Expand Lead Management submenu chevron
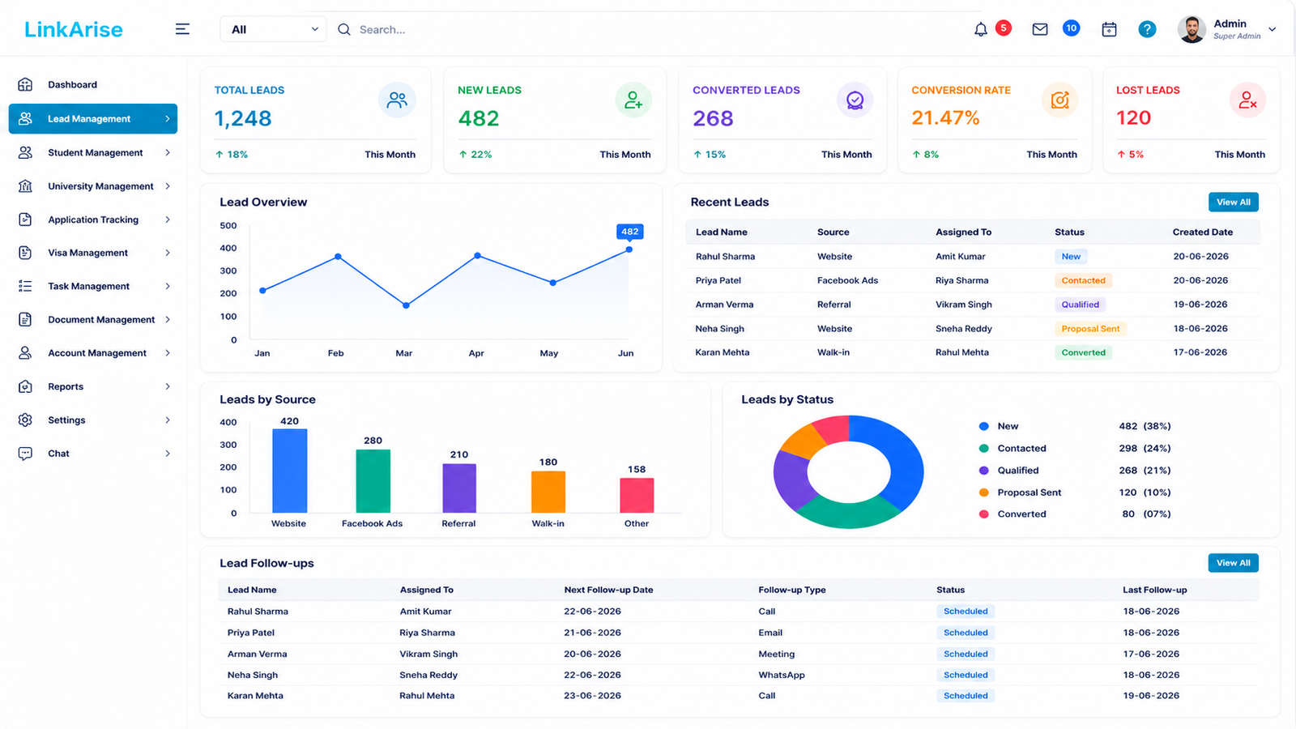 coord(168,118)
